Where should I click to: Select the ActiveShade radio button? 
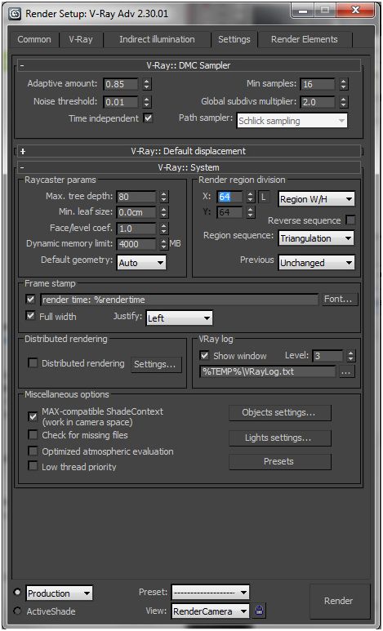pyautogui.click(x=17, y=611)
